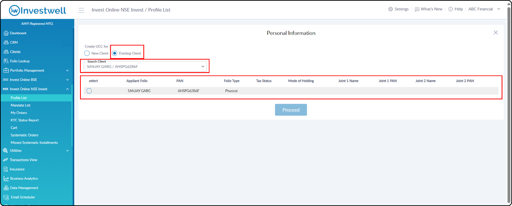Viewport: 512px width, 206px height.
Task: Click the Personal Information heading
Action: pyautogui.click(x=291, y=33)
